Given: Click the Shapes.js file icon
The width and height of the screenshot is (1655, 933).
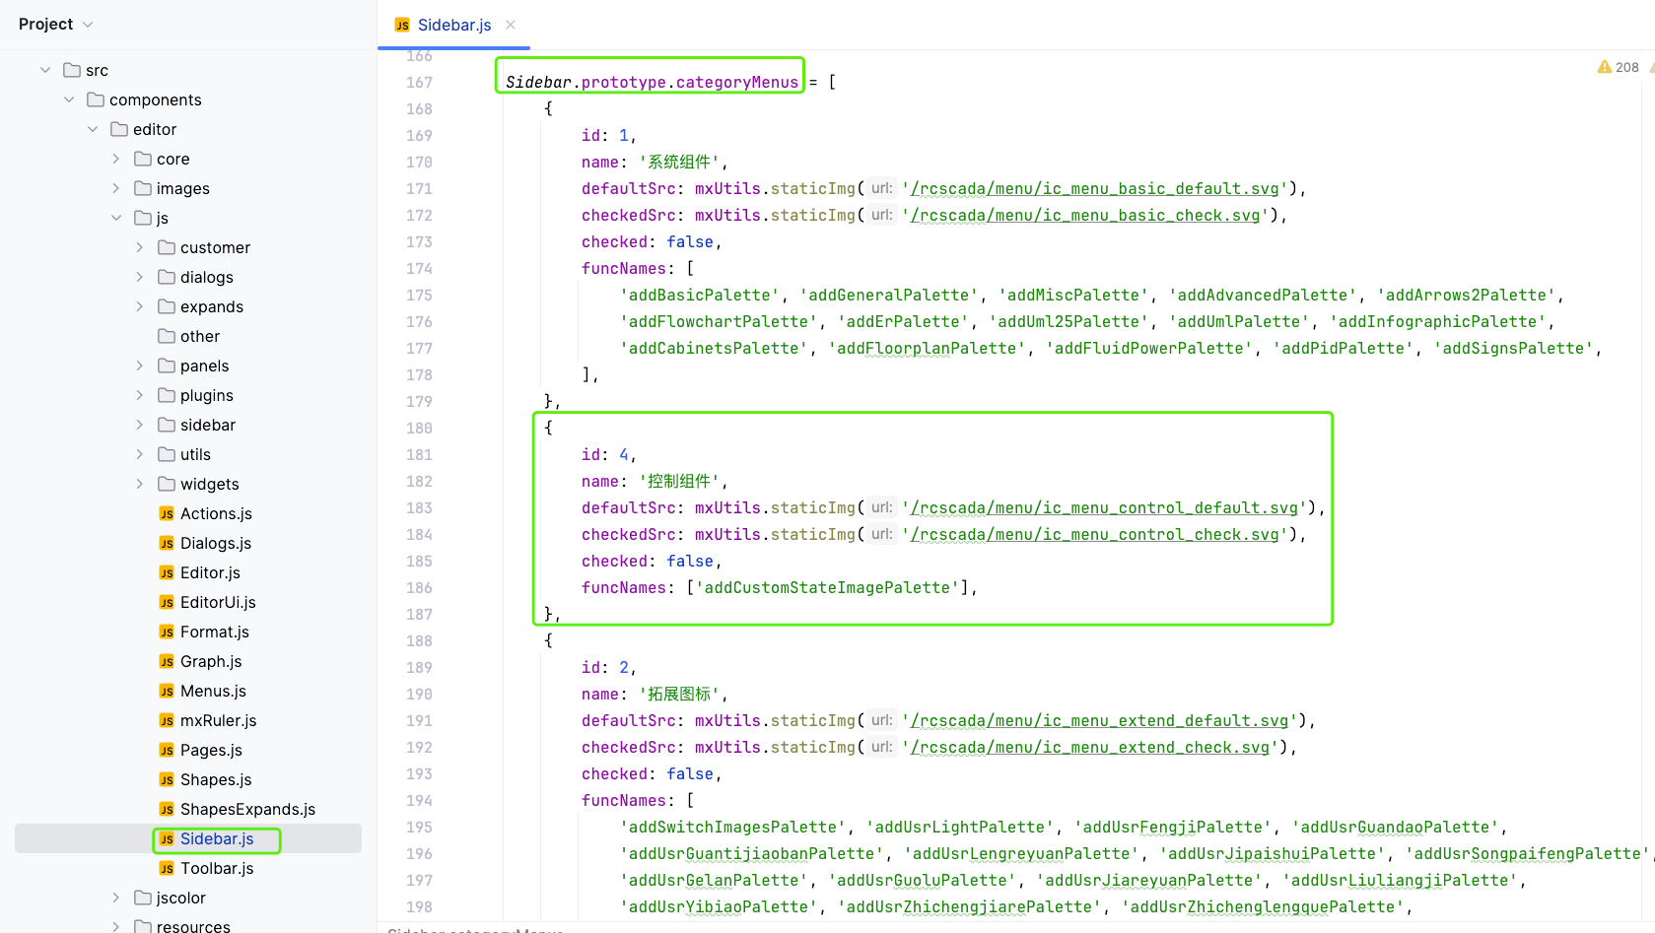Looking at the screenshot, I should tap(167, 779).
